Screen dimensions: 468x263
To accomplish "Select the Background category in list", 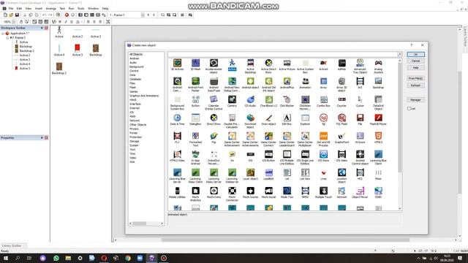I will pyautogui.click(x=137, y=66).
